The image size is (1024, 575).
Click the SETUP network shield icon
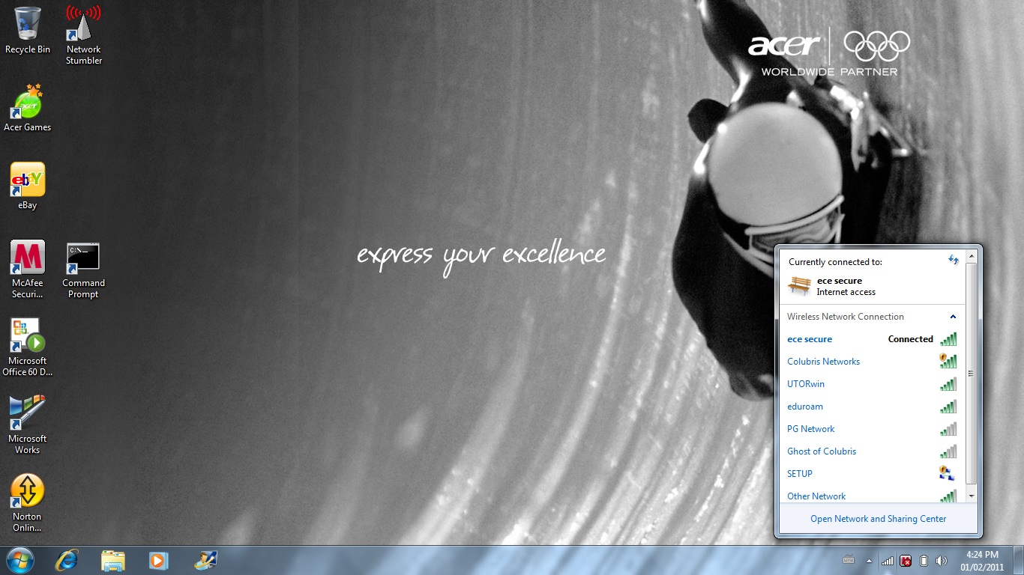947,473
